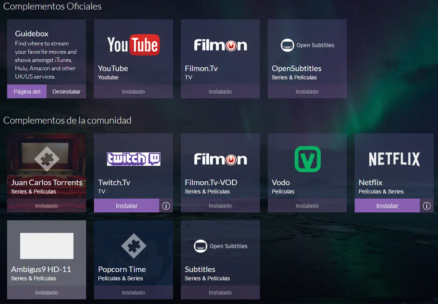
Task: Open the Guidebox addon page
Action: point(27,92)
